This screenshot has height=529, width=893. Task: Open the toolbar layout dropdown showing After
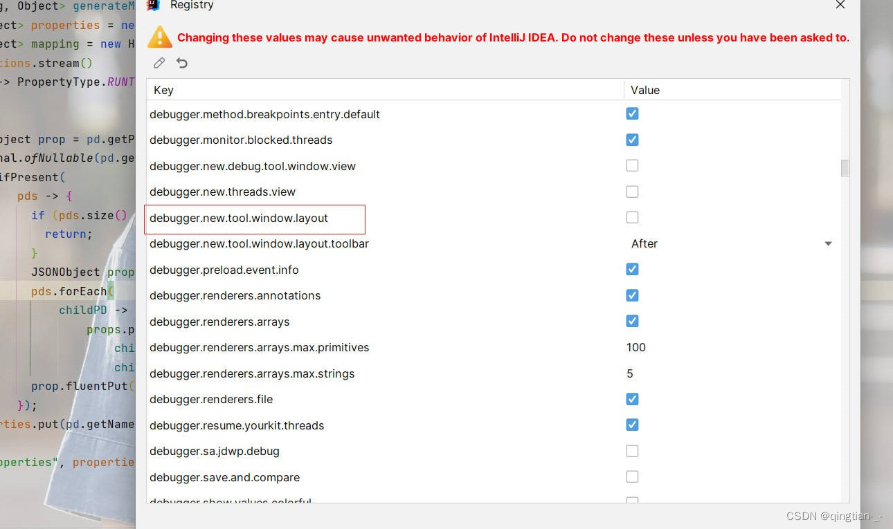coord(732,243)
